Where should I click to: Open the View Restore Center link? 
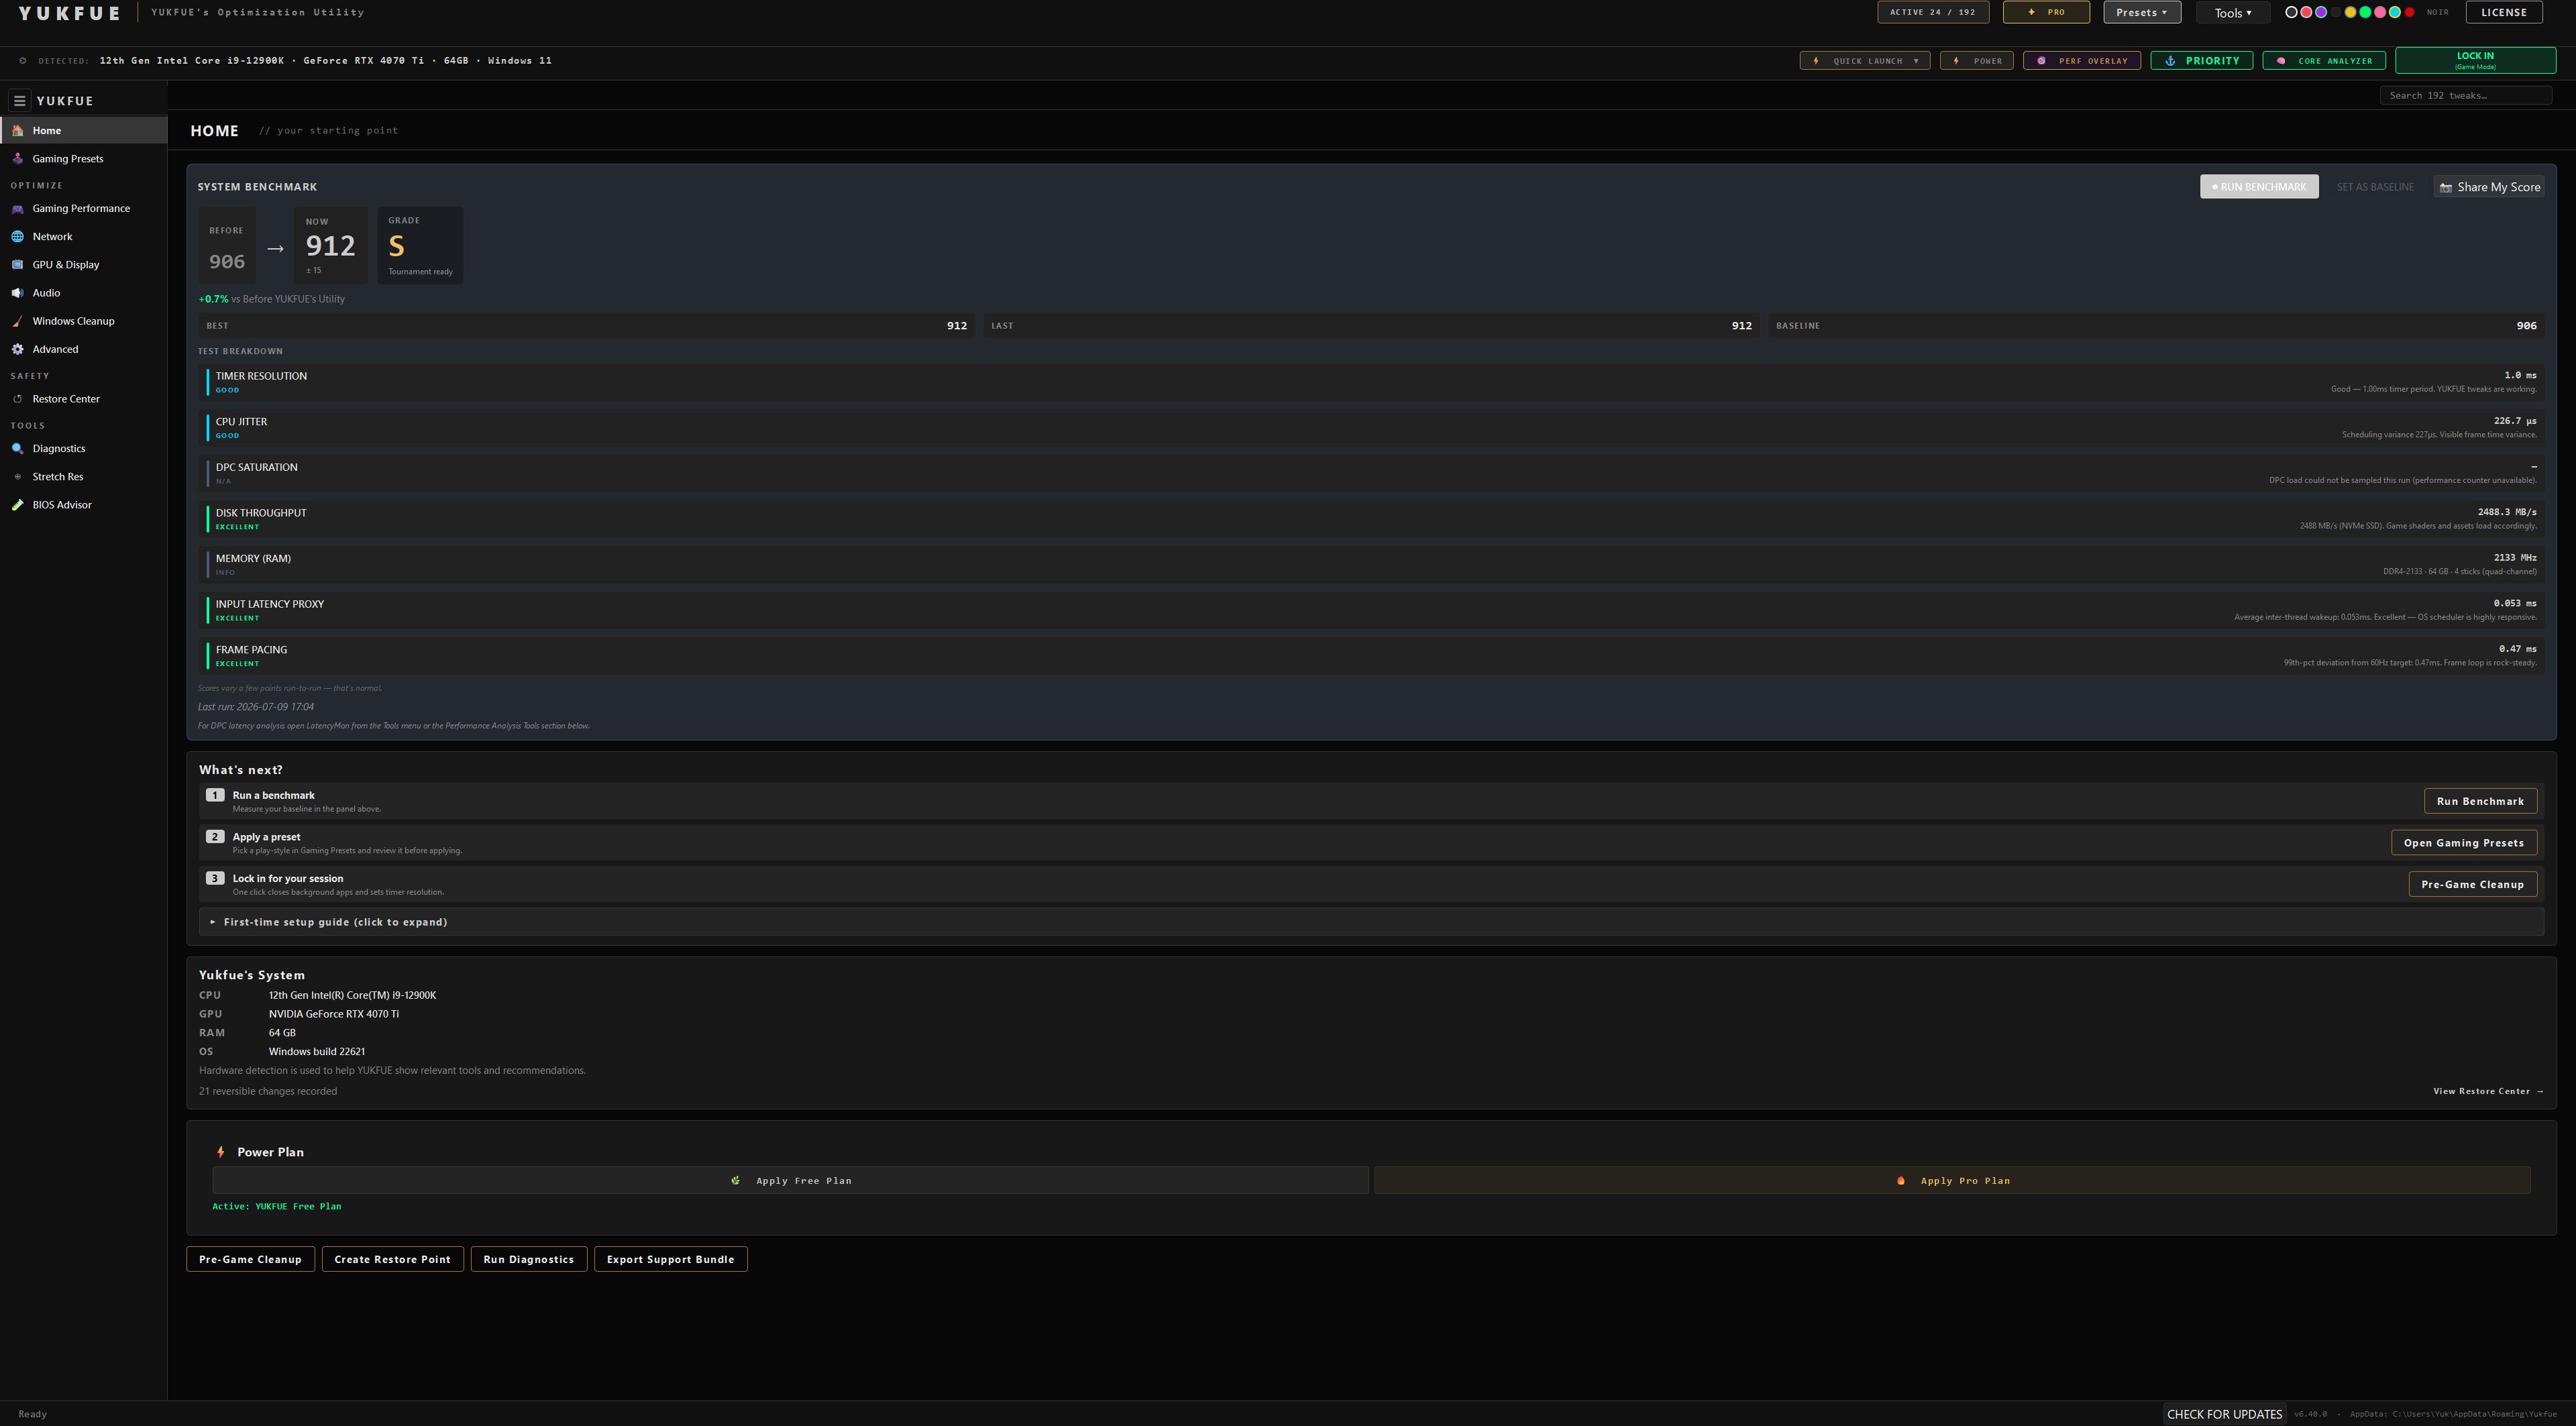[2488, 1091]
